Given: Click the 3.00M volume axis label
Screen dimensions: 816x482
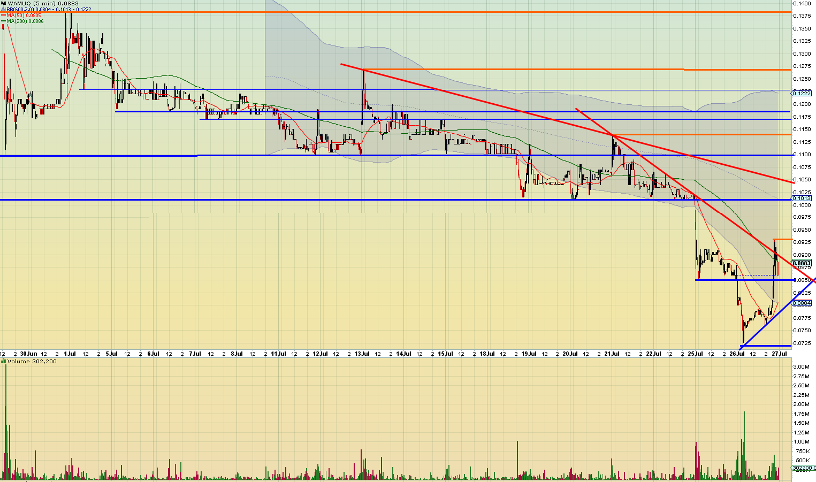Looking at the screenshot, I should pos(802,367).
